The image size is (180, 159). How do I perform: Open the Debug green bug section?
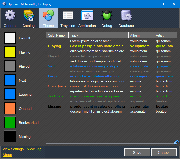click(107, 18)
